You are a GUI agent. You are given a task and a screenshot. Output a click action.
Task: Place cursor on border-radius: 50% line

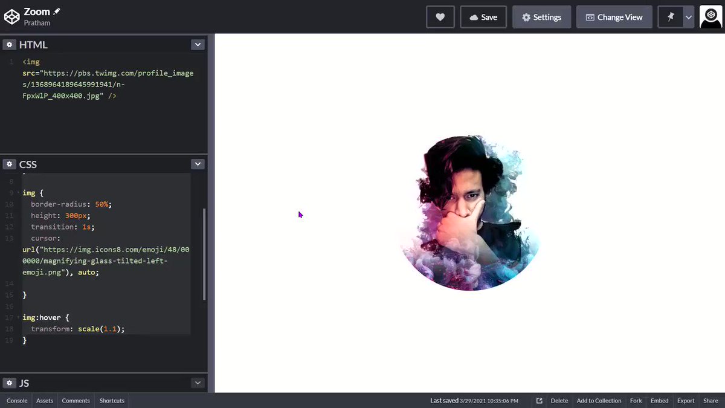pyautogui.click(x=71, y=204)
